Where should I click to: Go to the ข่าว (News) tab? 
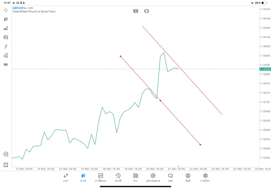[135, 178]
